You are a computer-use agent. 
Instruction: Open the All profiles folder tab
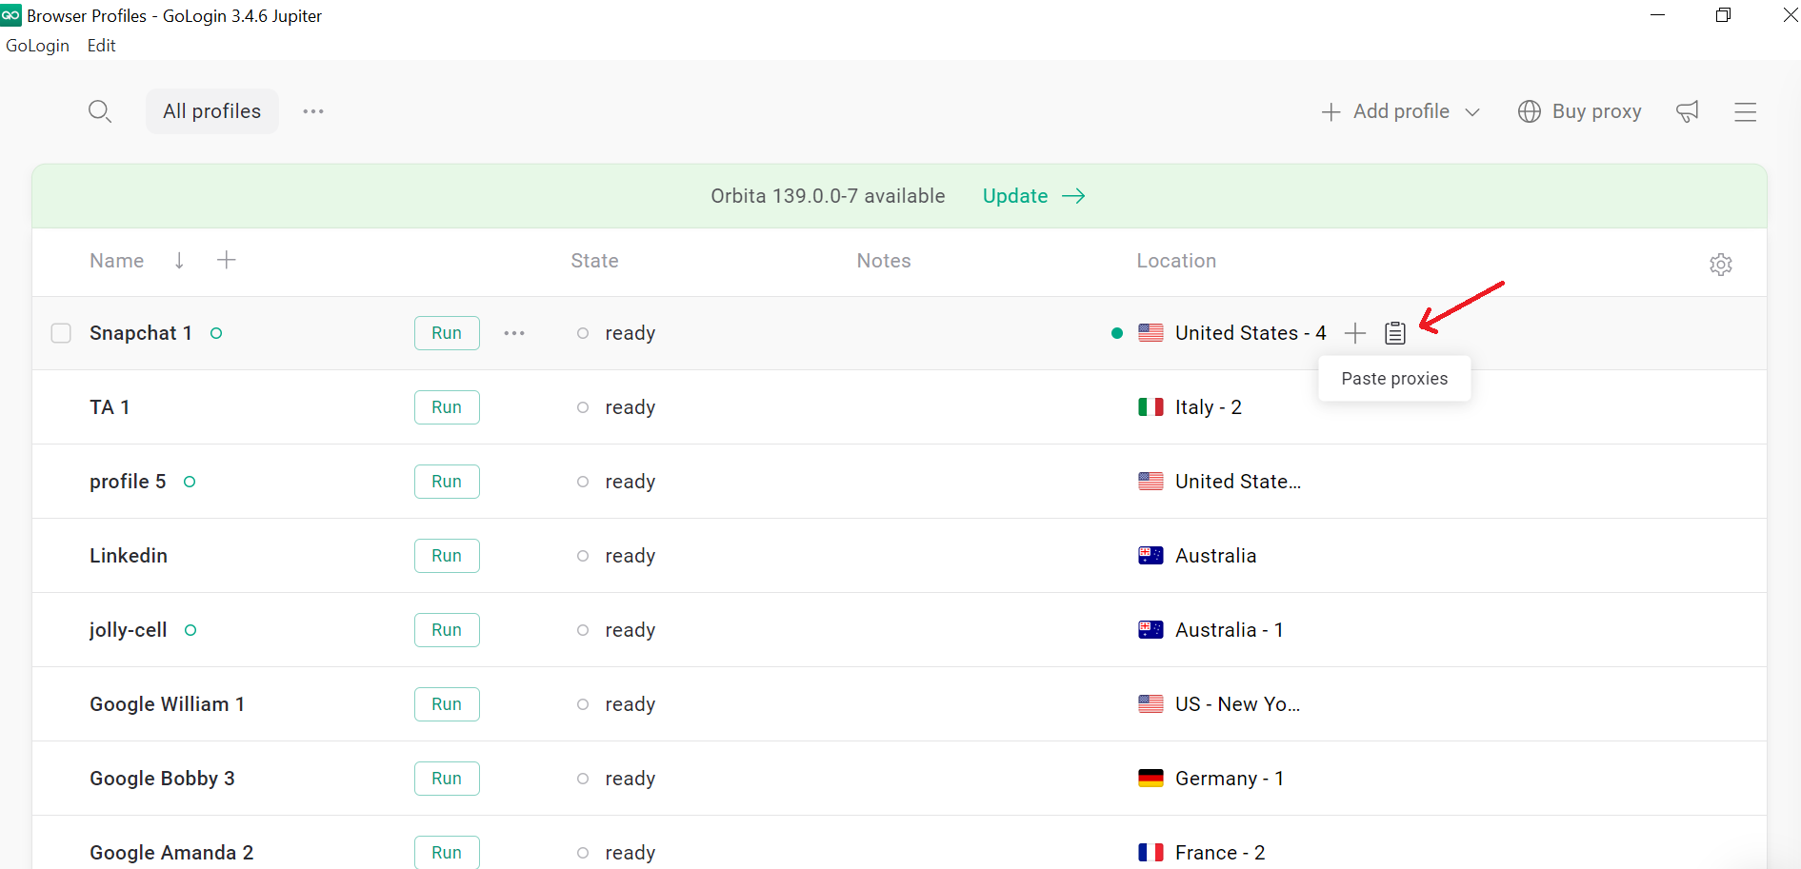tap(211, 111)
